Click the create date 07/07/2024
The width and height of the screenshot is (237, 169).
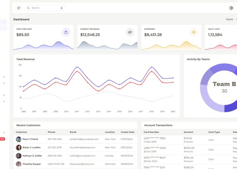click(x=127, y=139)
